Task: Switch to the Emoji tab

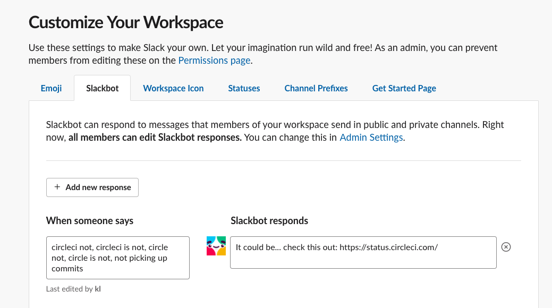Action: coord(51,88)
